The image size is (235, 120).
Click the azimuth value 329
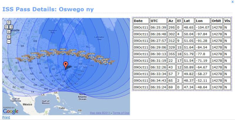pyautogui.click(x=172, y=47)
